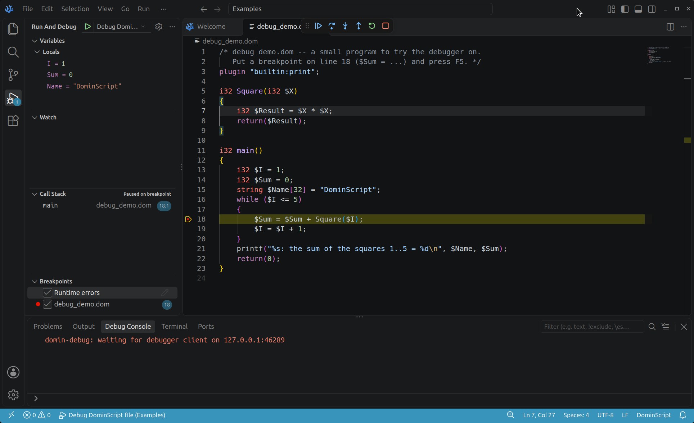Open the Explorer view in activity bar
Viewport: 694px width, 423px height.
click(x=13, y=29)
